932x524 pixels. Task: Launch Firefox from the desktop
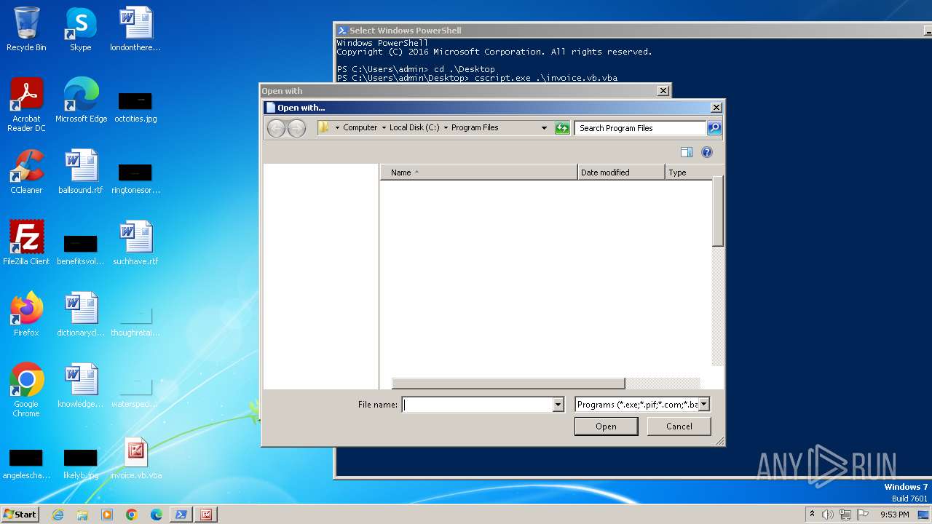[26, 314]
